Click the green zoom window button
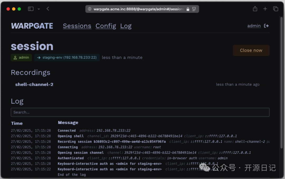This screenshot has width=285, height=179. (19, 9)
